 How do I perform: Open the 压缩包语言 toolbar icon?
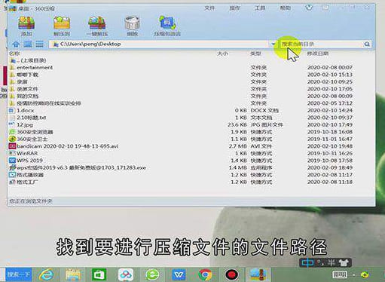pos(167,26)
